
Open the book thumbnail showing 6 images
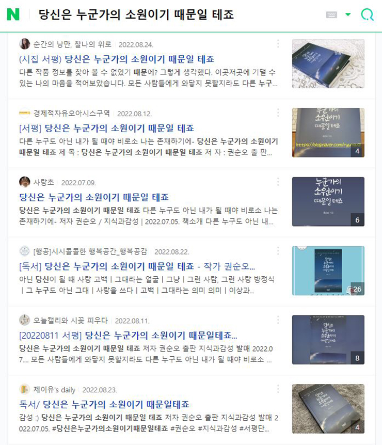coord(328,202)
